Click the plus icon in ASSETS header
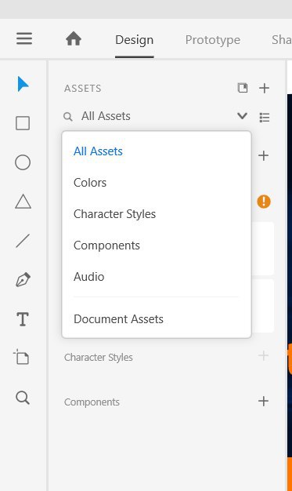 [x=264, y=88]
